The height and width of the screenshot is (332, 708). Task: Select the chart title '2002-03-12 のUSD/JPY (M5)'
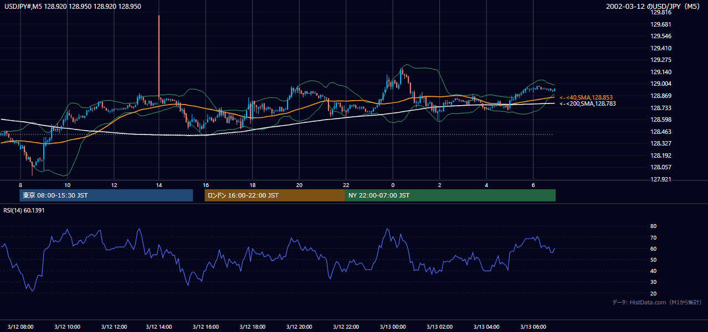coord(653,7)
